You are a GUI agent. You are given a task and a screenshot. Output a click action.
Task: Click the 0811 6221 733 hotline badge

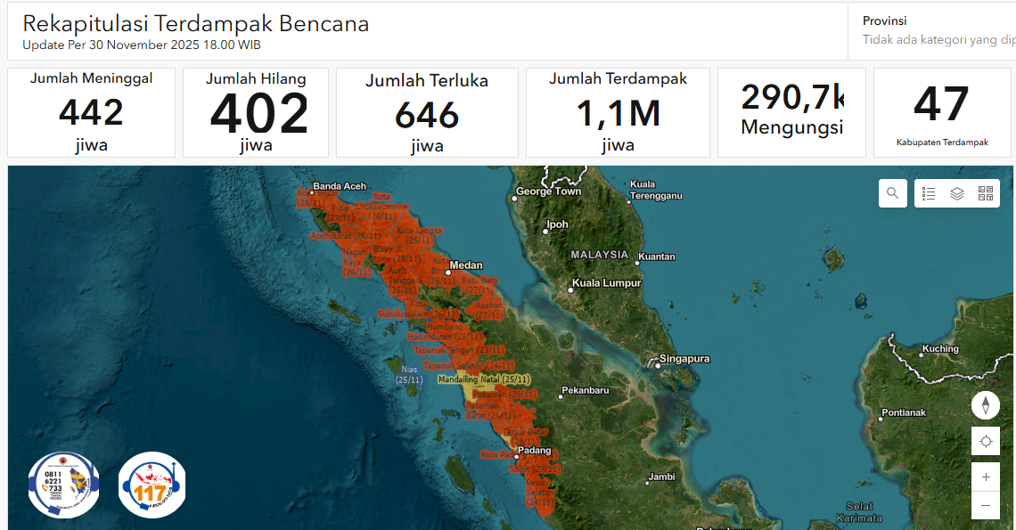[x=63, y=484]
